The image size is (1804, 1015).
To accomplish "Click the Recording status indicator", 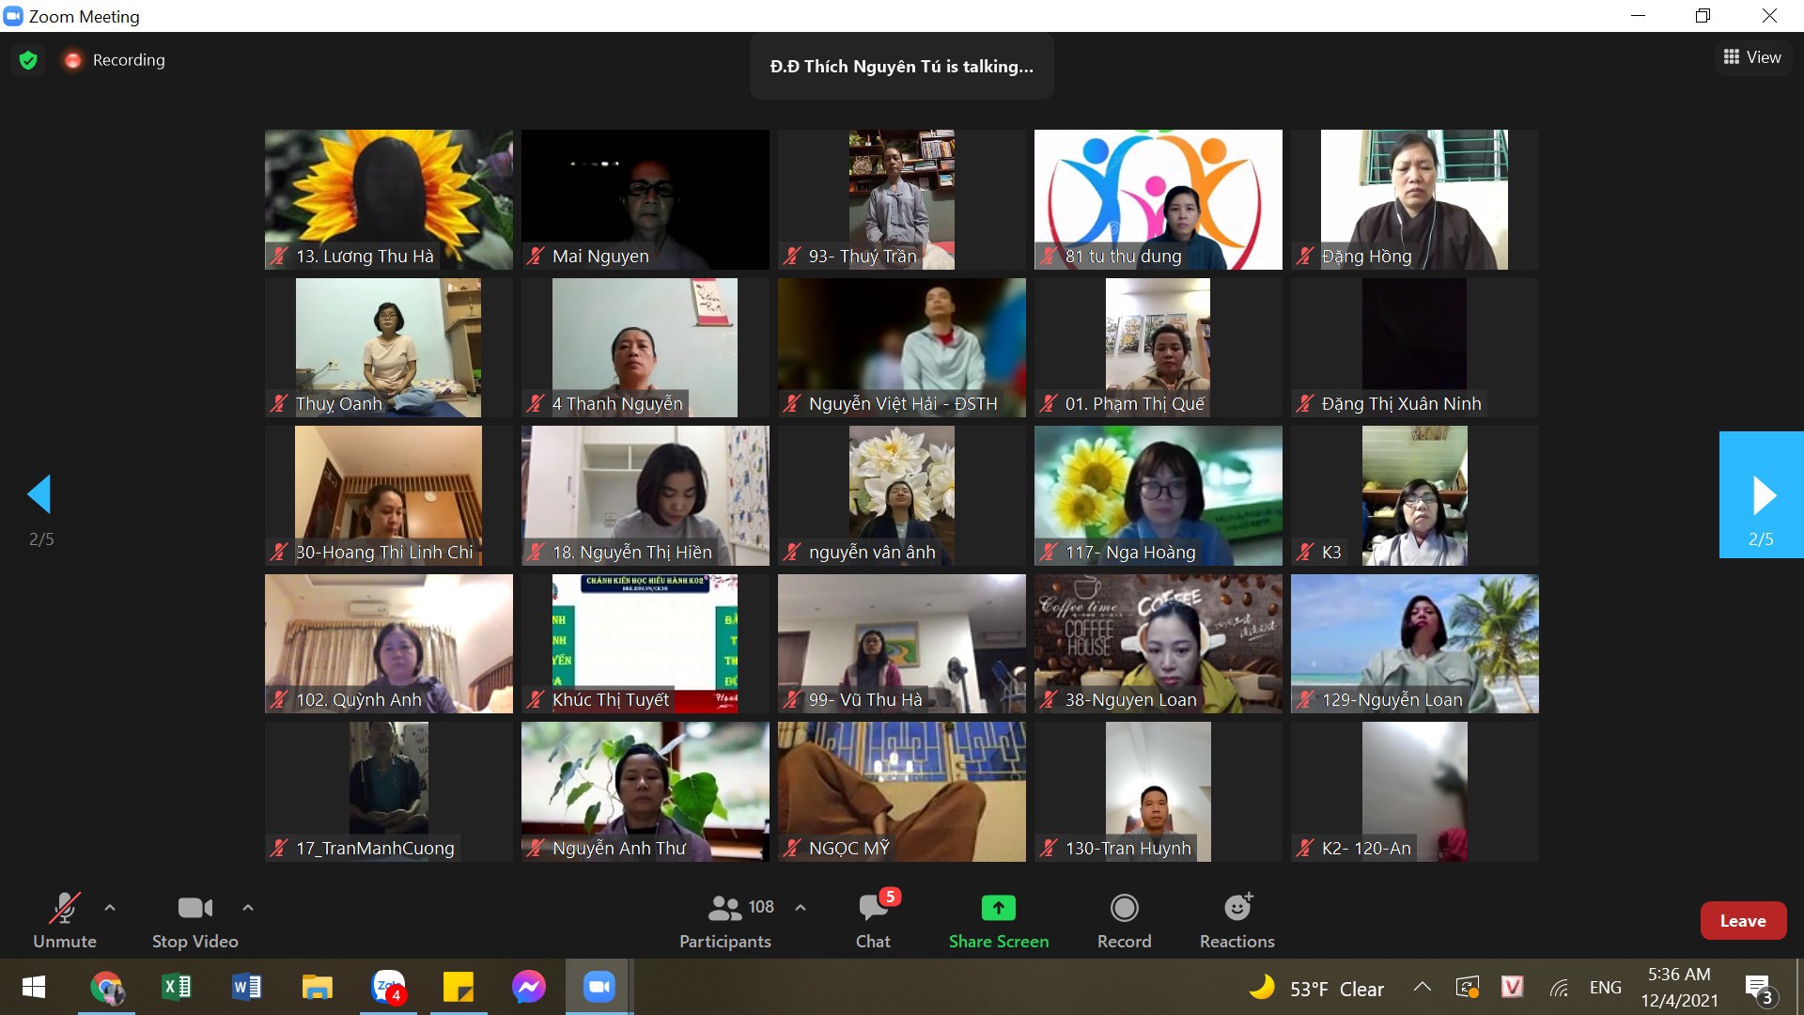I will tap(115, 60).
